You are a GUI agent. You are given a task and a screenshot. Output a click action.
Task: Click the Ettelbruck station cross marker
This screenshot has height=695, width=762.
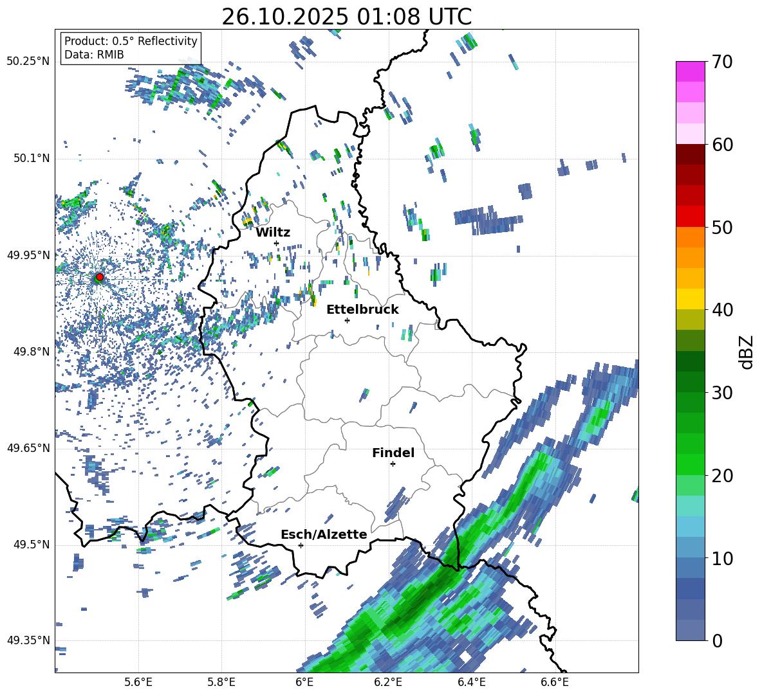click(347, 320)
